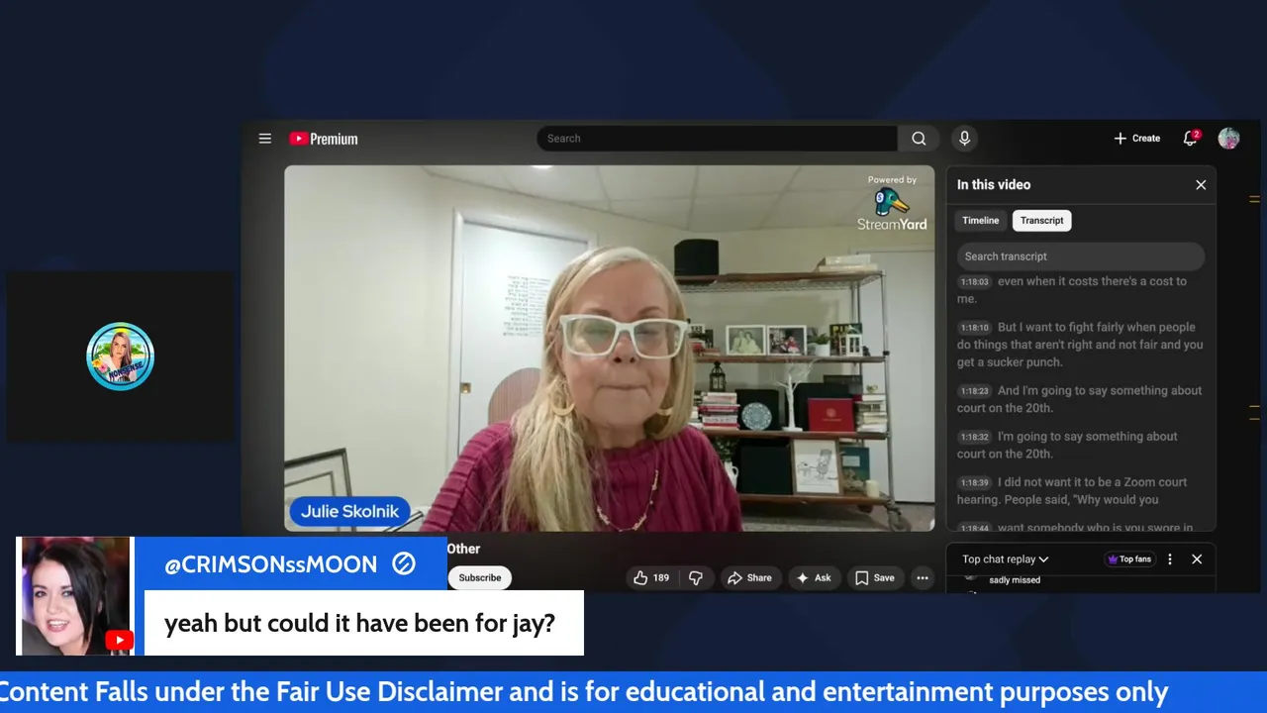Like the video with thumbs up 189
Screen dimensions: 1267x713
pyautogui.click(x=650, y=578)
